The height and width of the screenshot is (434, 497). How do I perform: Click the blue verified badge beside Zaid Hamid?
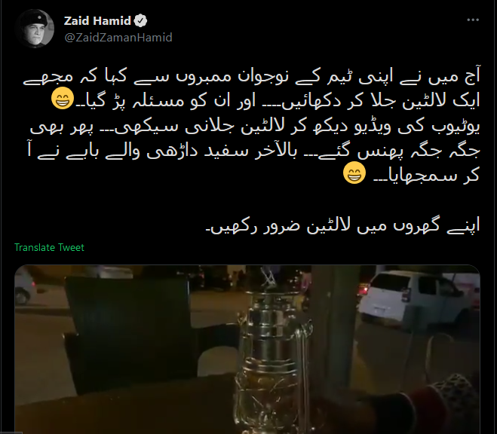pos(140,21)
